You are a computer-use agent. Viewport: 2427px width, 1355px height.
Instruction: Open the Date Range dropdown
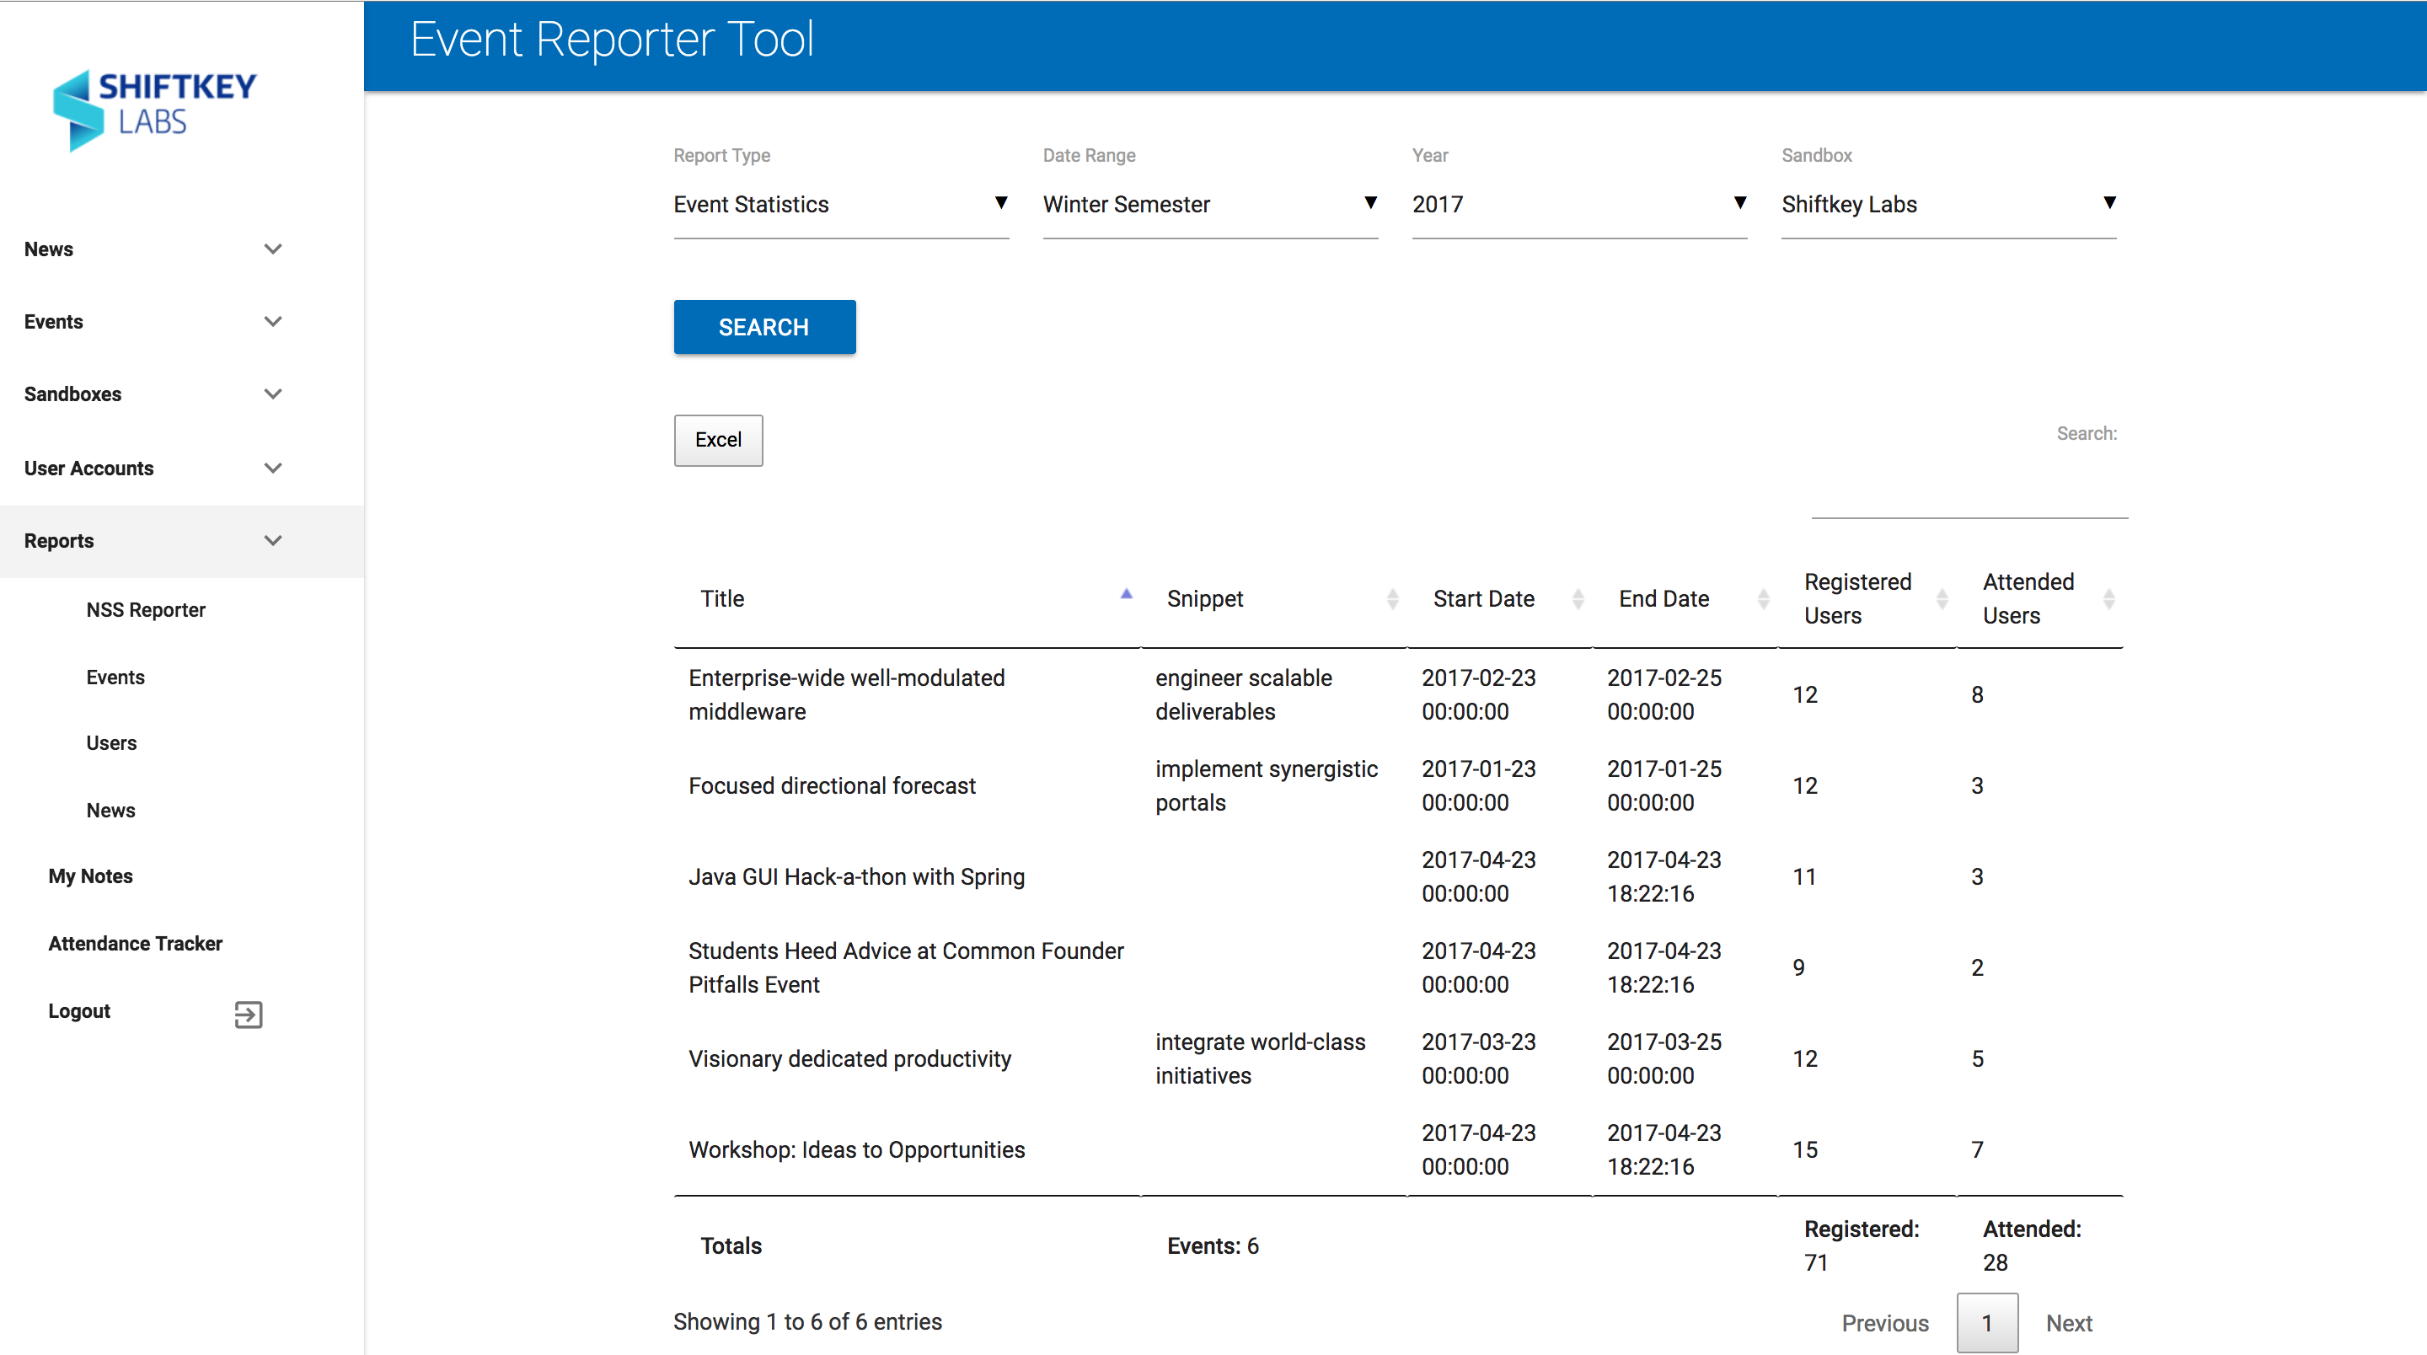[x=1211, y=205]
